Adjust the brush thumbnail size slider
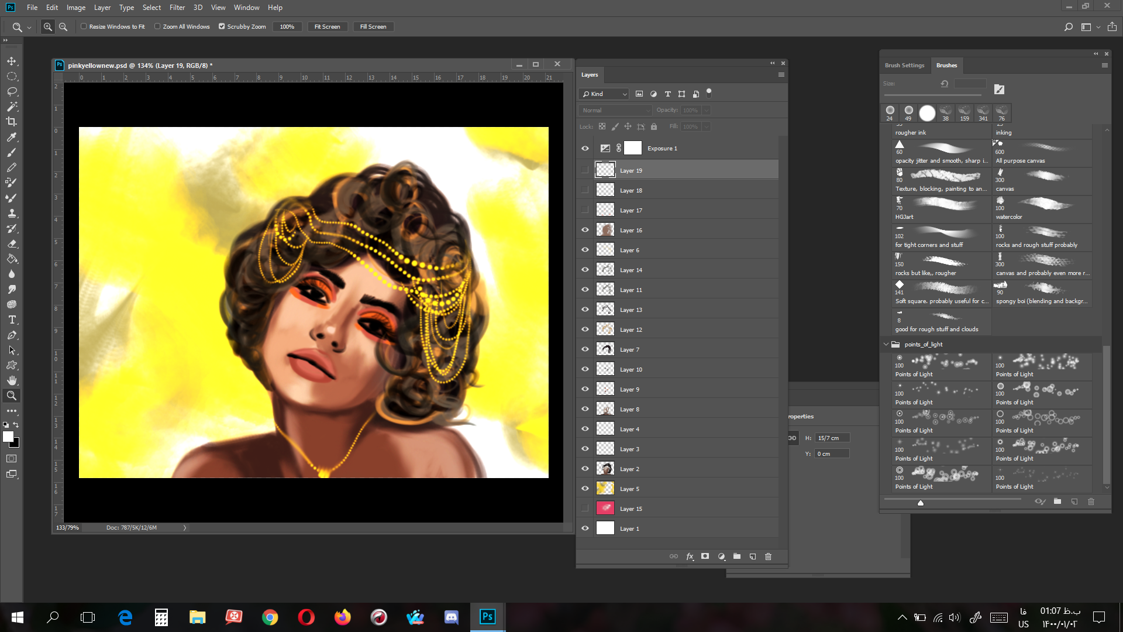Screen dimensions: 1123x632 [x=921, y=502]
